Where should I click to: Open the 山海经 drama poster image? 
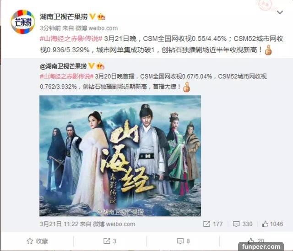point(120,156)
